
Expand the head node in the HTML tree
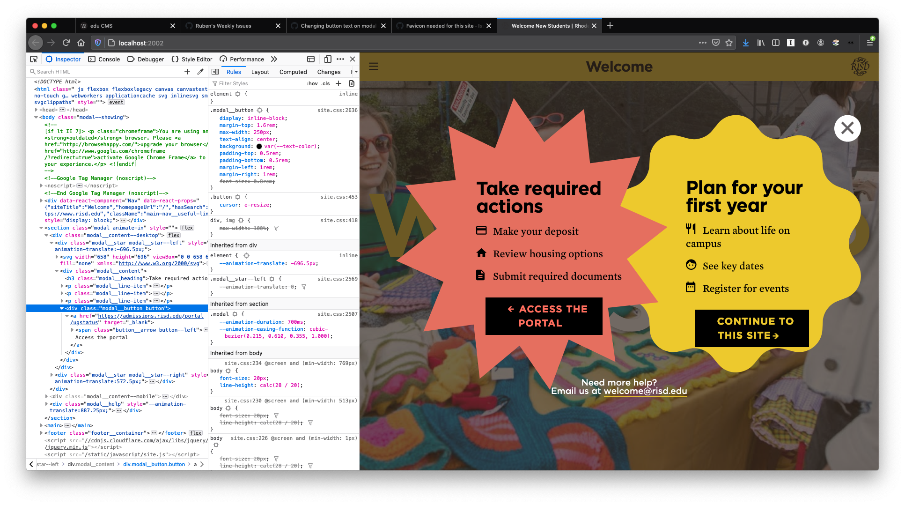[36, 109]
